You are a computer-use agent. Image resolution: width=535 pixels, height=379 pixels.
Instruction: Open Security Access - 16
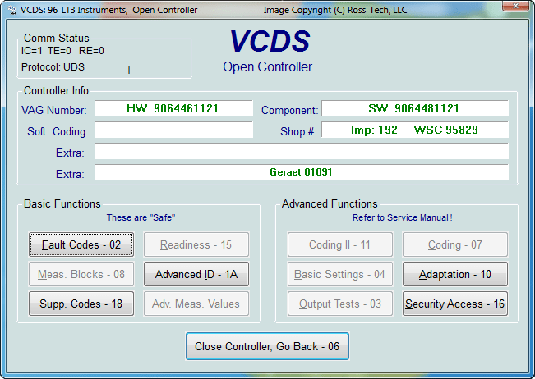[454, 304]
